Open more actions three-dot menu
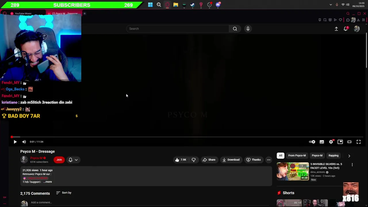Screen dimensions: 368x207 point(269,160)
